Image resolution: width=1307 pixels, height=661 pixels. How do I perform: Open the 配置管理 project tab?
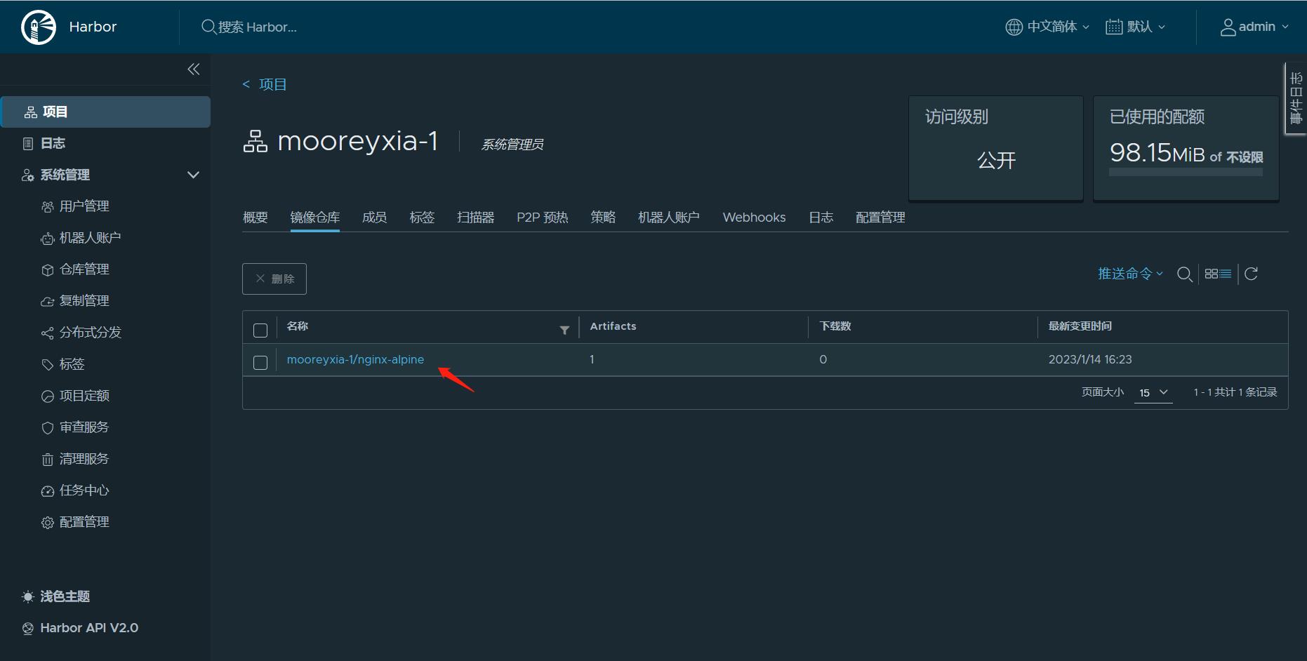click(x=881, y=218)
